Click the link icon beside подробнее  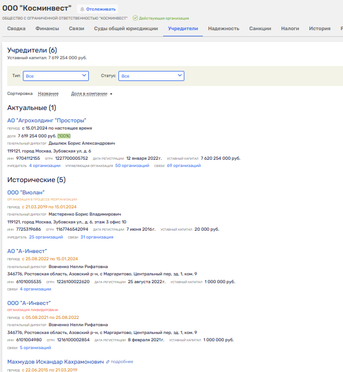pyautogui.click(x=108, y=362)
